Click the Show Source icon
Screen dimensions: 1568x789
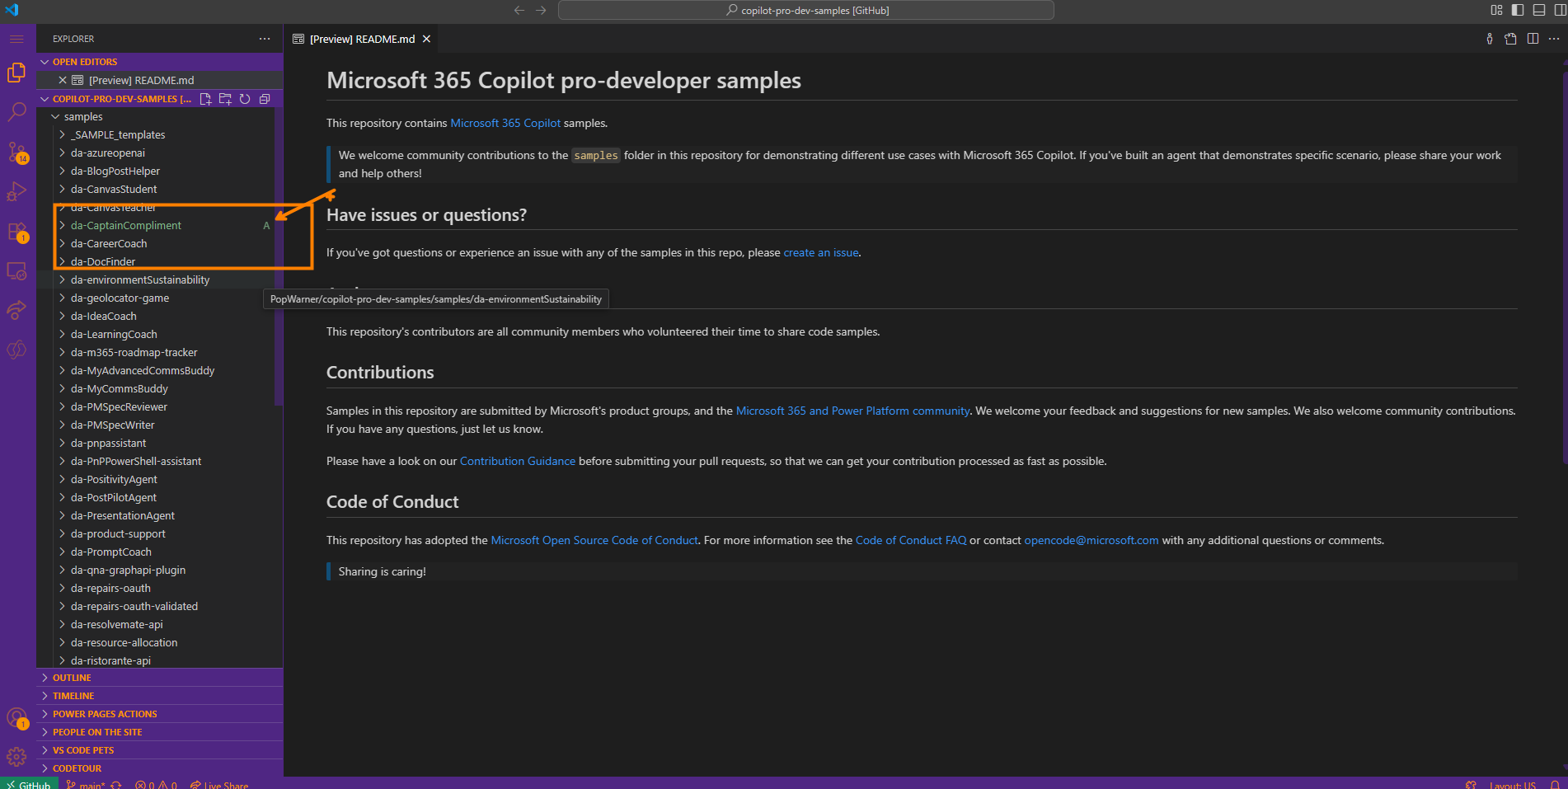1510,39
